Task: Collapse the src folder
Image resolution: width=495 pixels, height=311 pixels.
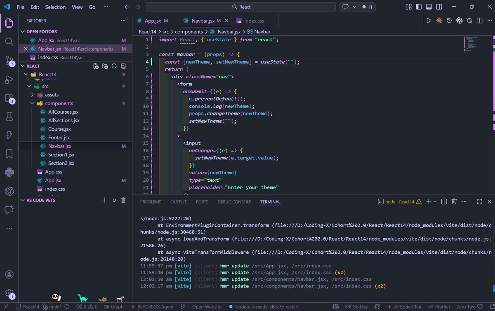Action: point(45,86)
